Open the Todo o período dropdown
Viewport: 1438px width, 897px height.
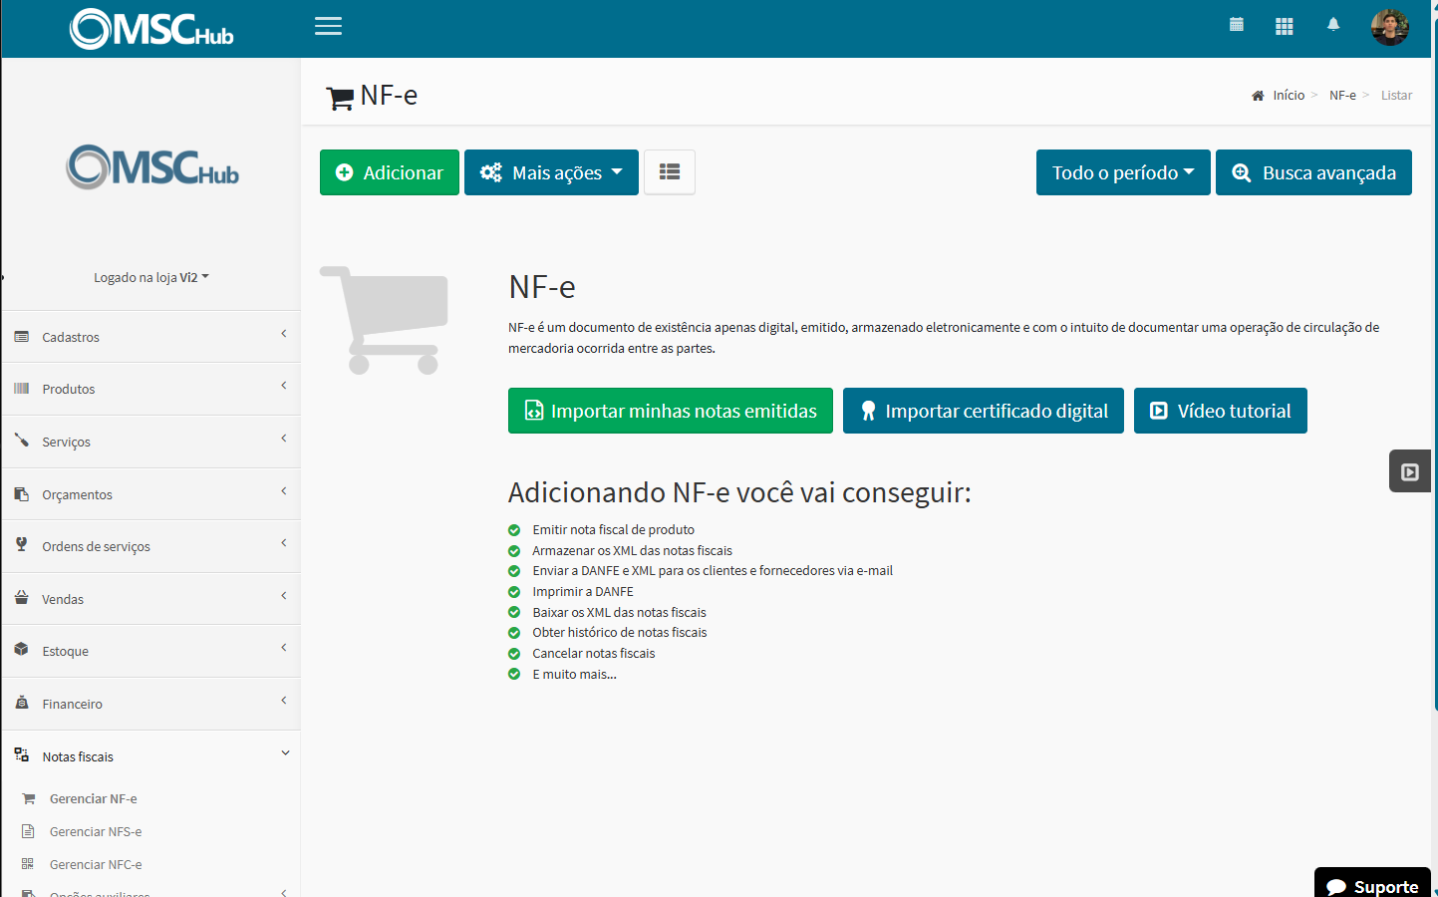click(1122, 171)
